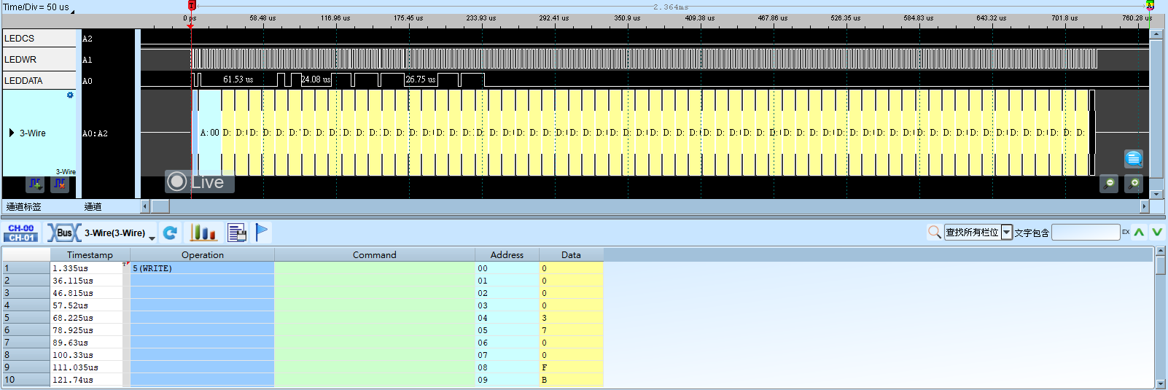
Task: Select the LEDCS channel label
Action: 39,38
